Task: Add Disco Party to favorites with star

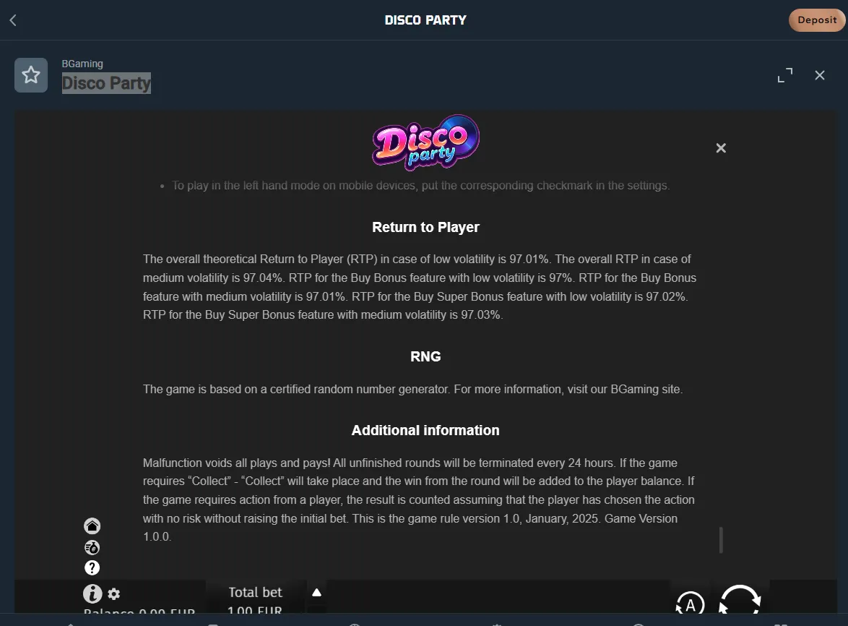Action: pos(31,75)
